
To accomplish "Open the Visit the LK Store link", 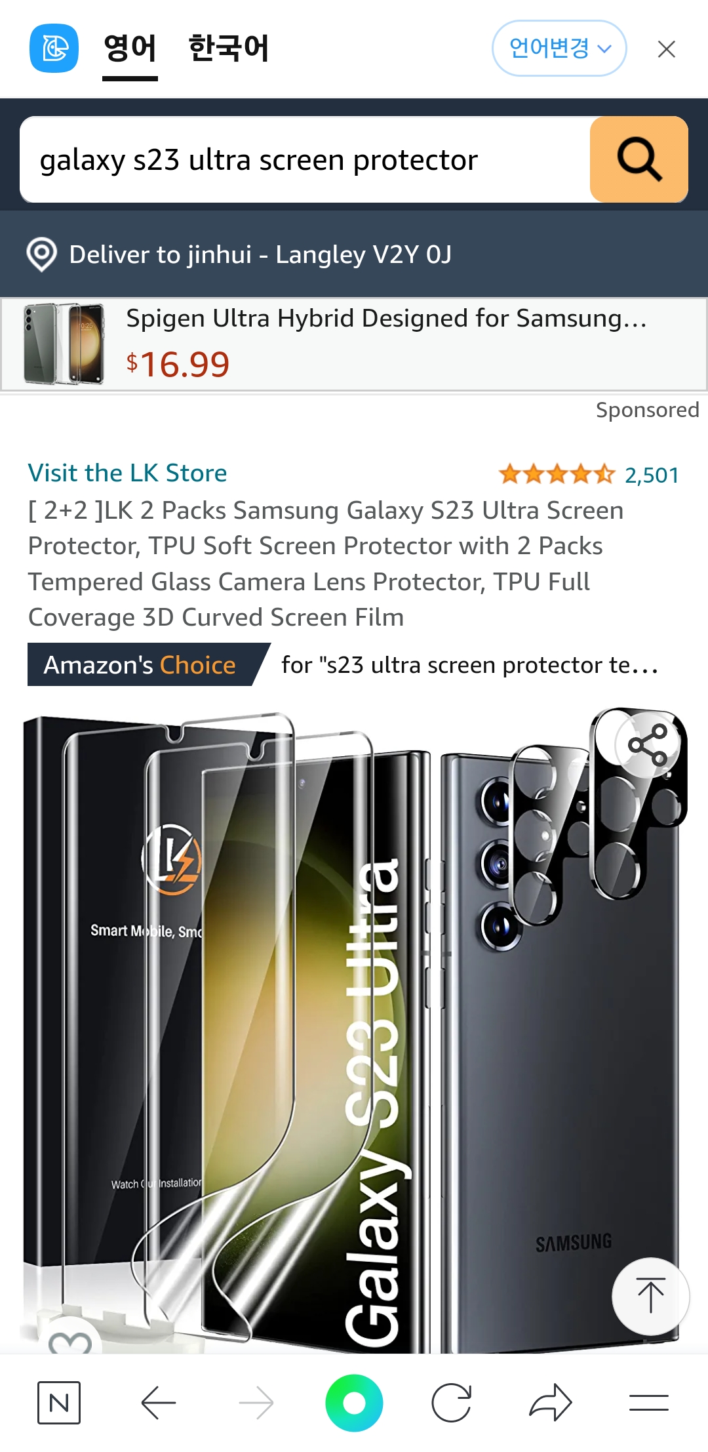I will click(127, 473).
